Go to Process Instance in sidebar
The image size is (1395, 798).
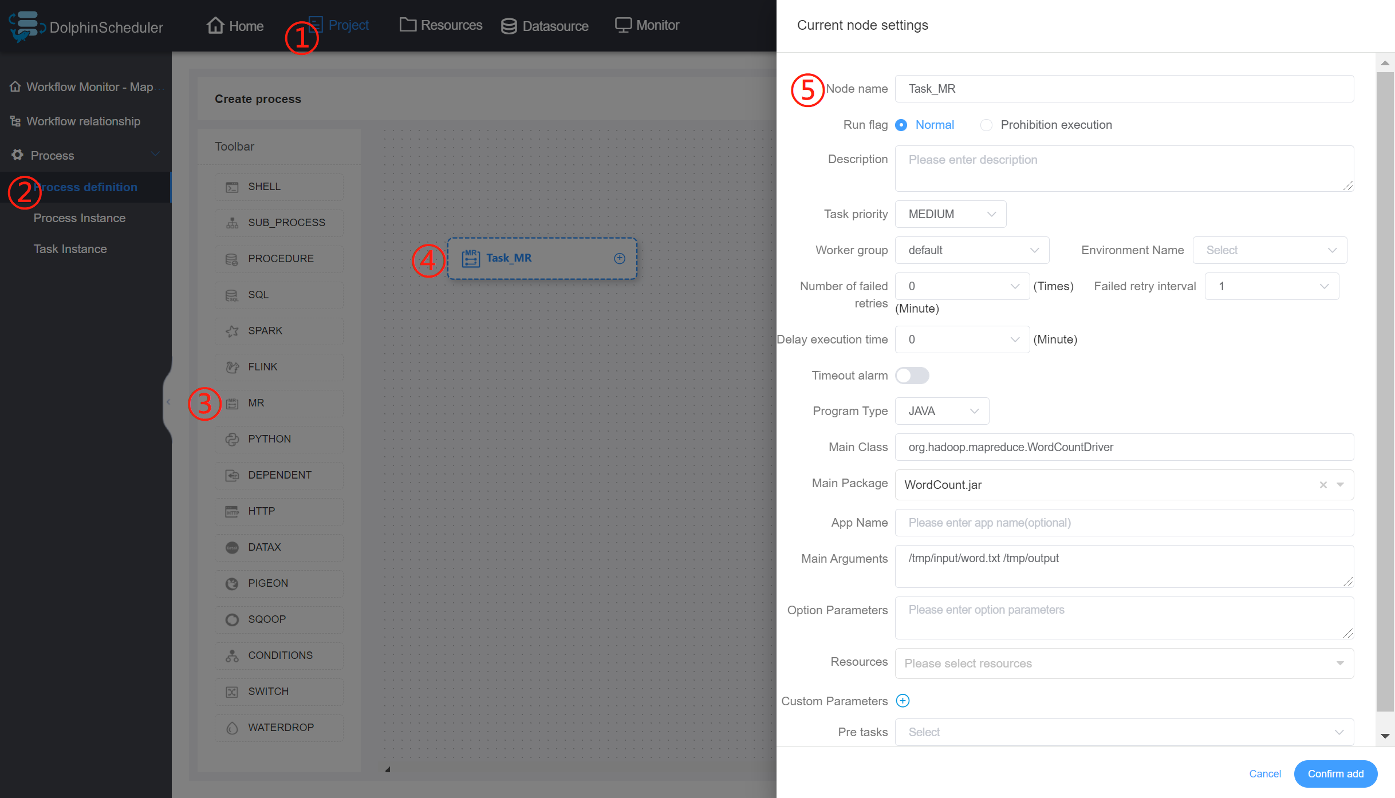click(79, 218)
